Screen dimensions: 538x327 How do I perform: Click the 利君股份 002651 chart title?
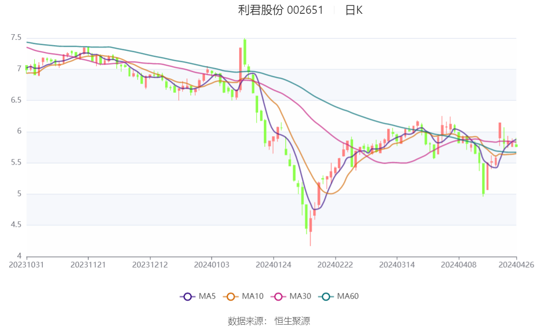click(280, 10)
